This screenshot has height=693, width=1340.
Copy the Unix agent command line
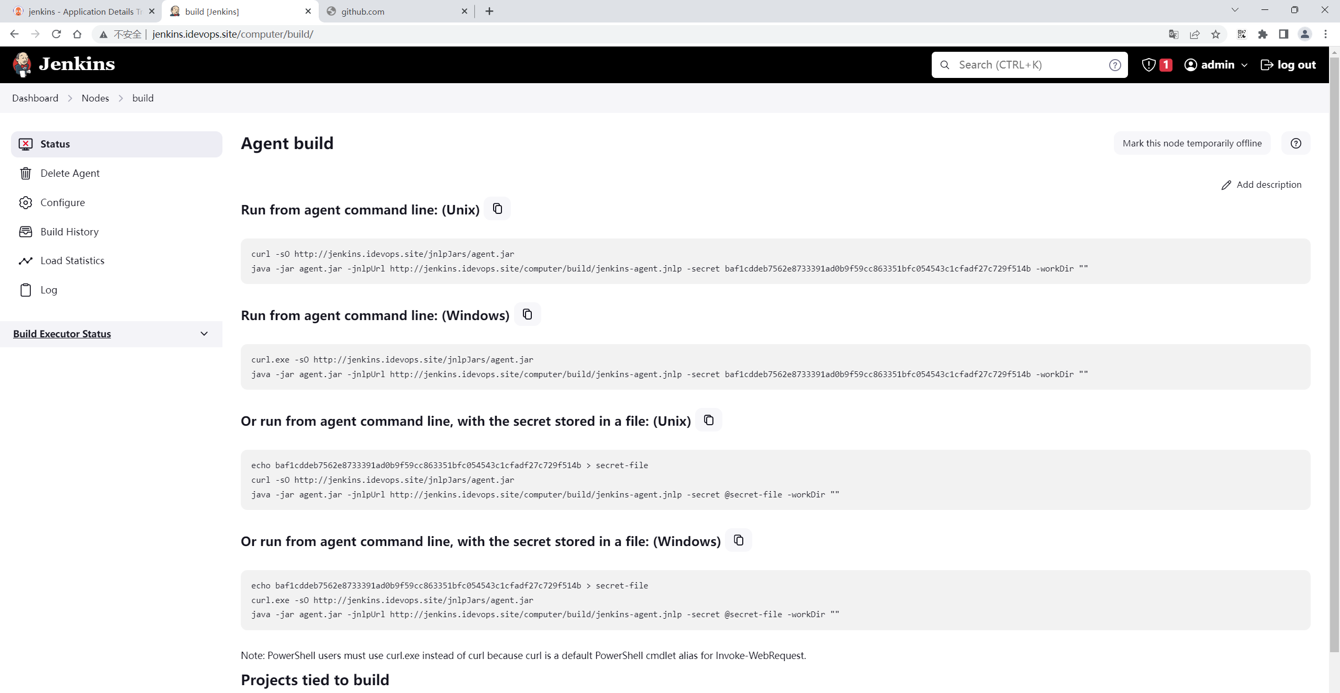click(497, 209)
